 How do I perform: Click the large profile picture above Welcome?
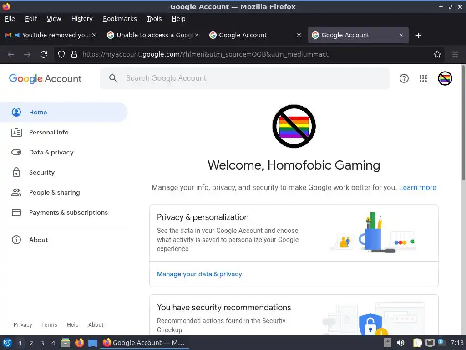pyautogui.click(x=294, y=126)
